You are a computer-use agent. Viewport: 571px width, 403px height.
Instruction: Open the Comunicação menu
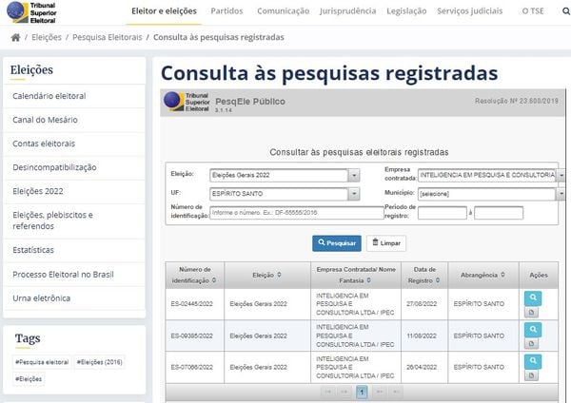coord(283,11)
